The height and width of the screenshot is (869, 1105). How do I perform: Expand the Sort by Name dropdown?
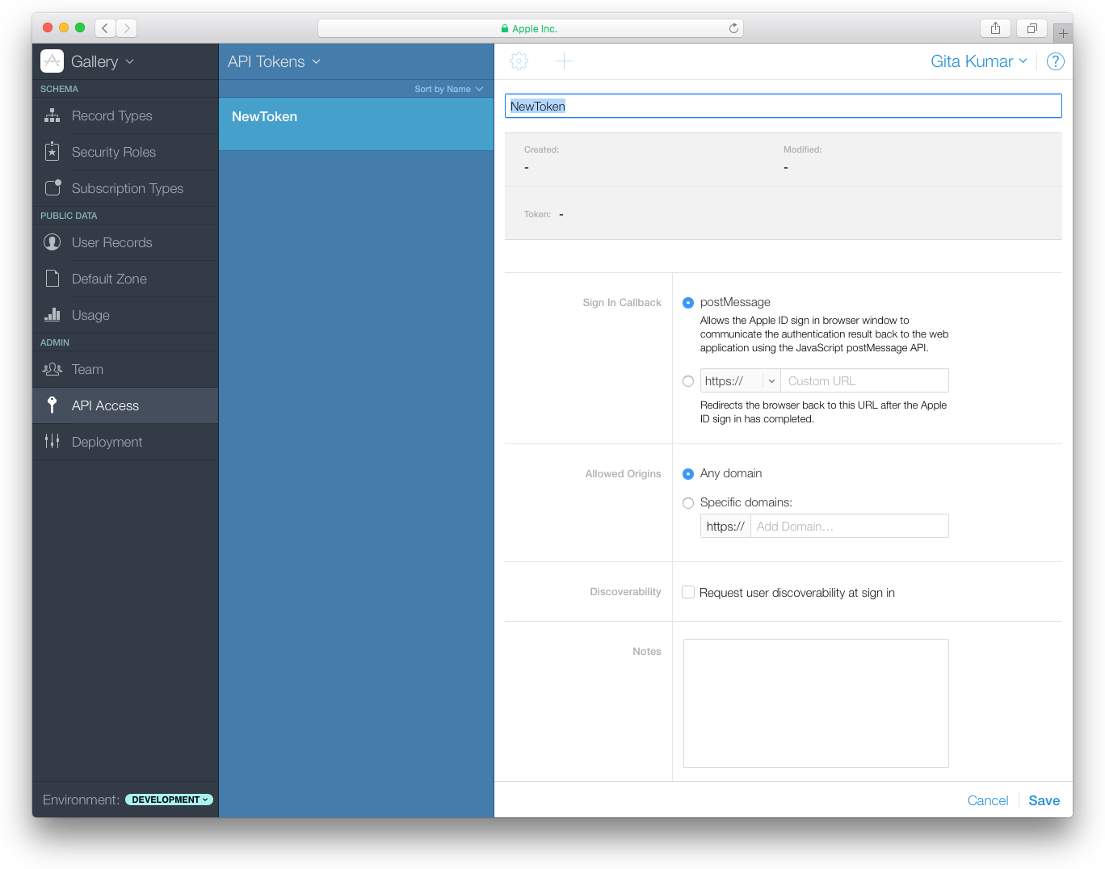[x=448, y=89]
